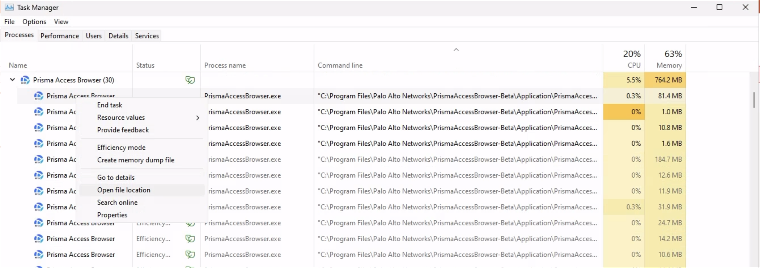Switch to the Performance tab
760x268 pixels.
(x=60, y=36)
